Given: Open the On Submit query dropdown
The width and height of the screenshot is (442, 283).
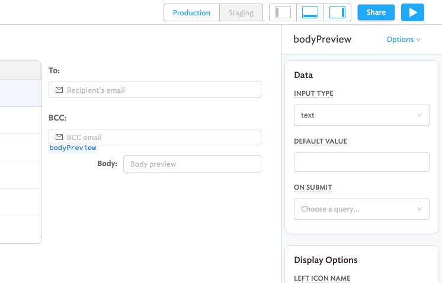Looking at the screenshot, I should point(361,209).
